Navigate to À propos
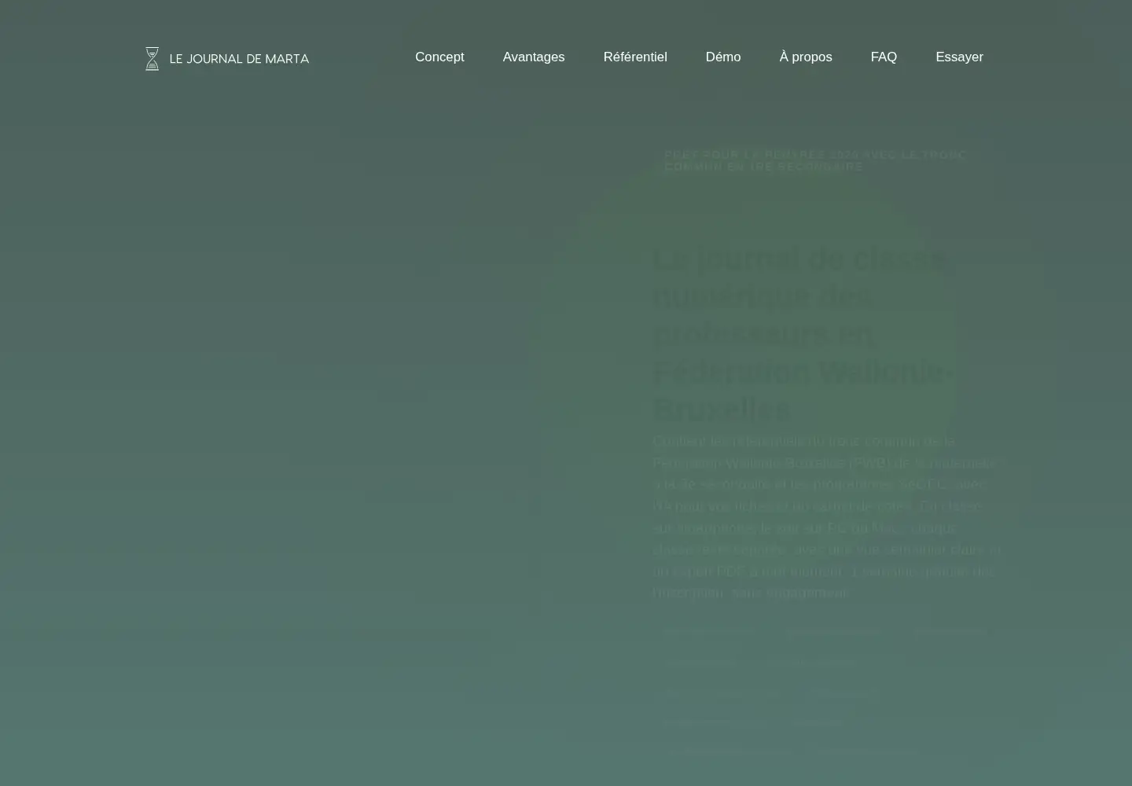This screenshot has width=1132, height=786. pos(806,57)
